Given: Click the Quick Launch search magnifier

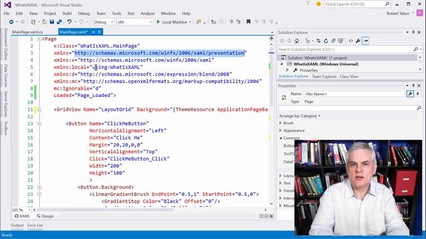Looking at the screenshot, I should tap(387, 4).
